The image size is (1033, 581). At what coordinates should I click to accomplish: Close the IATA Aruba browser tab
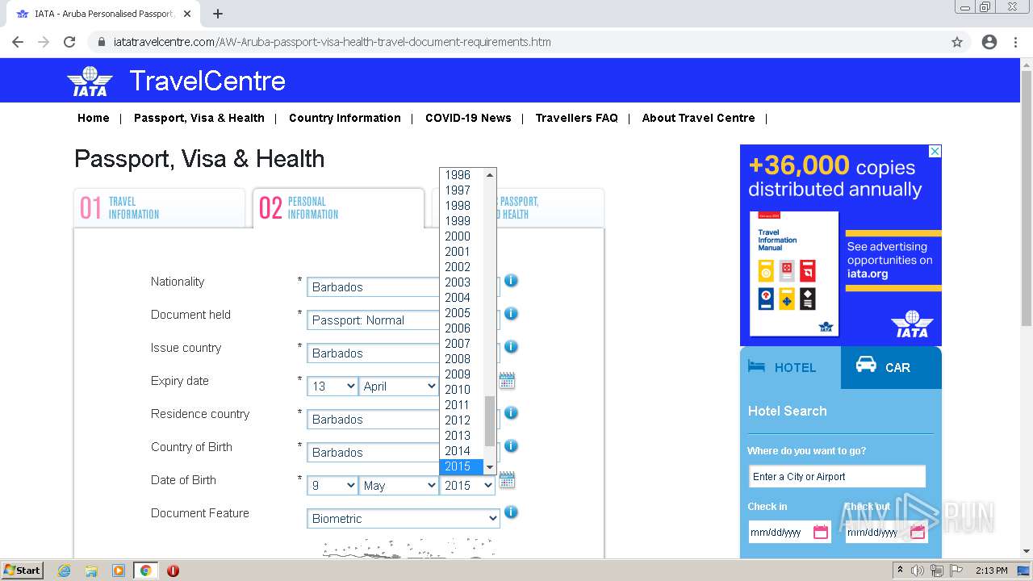187,14
